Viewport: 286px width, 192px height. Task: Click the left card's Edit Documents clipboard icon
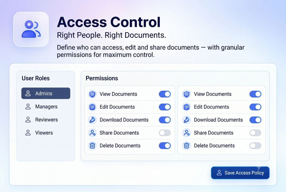92,107
